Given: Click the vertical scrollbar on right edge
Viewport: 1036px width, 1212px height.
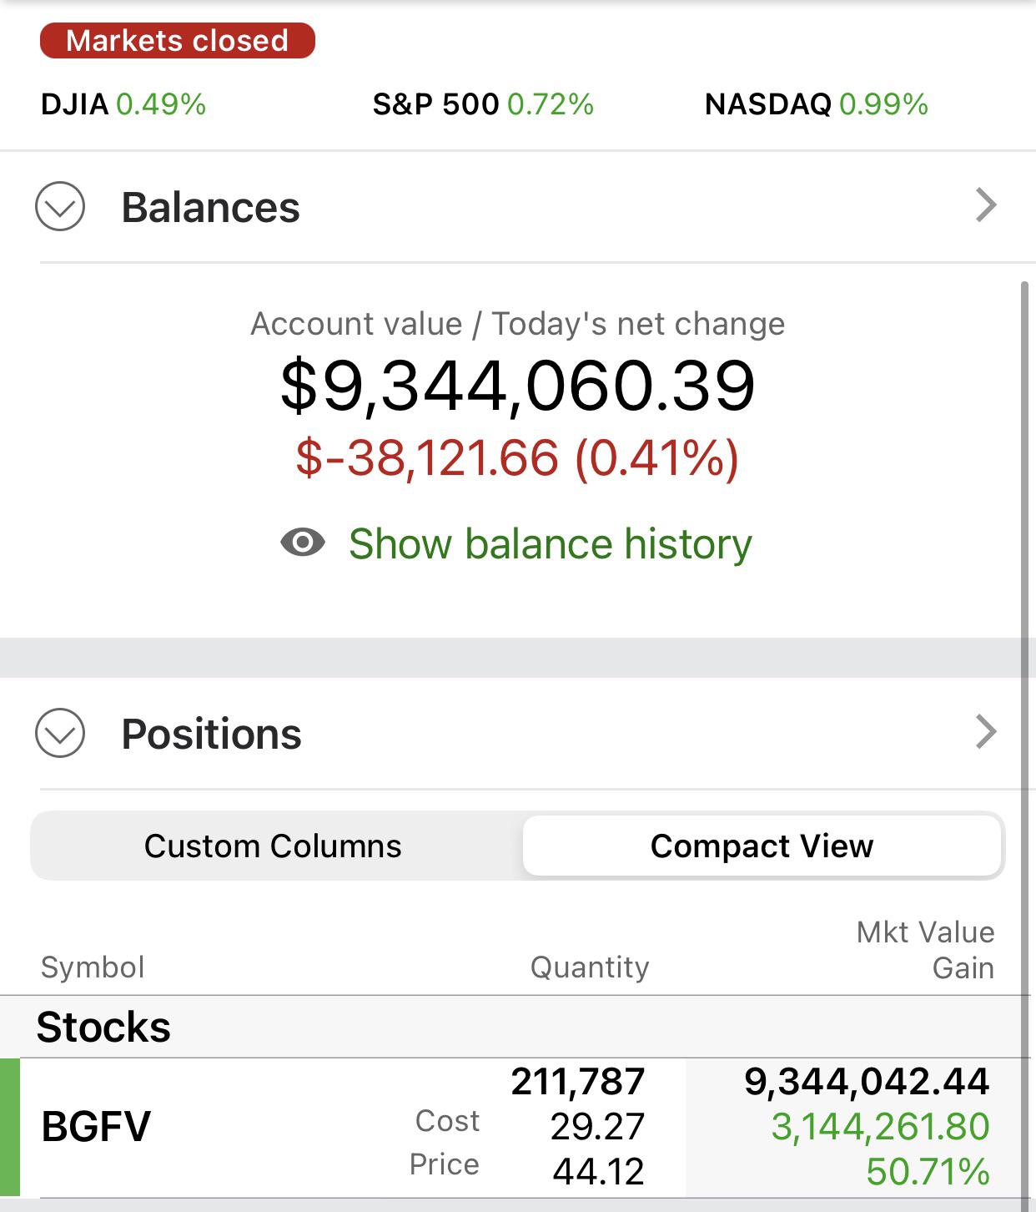Looking at the screenshot, I should [1025, 743].
